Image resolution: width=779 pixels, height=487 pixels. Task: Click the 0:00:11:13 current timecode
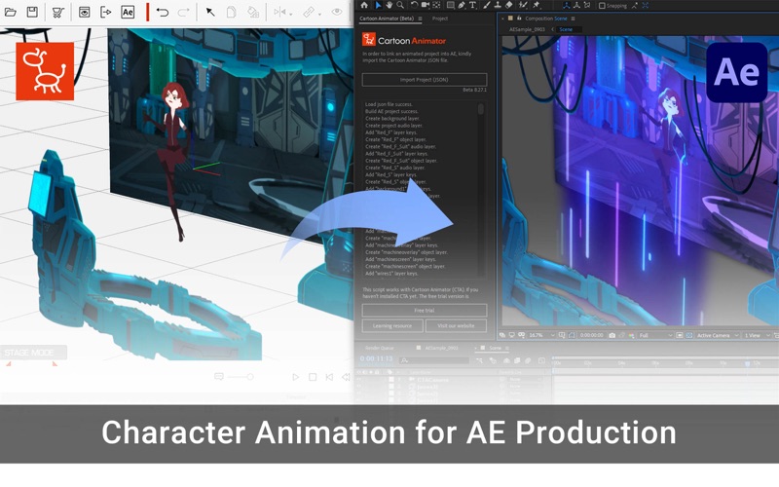377,358
